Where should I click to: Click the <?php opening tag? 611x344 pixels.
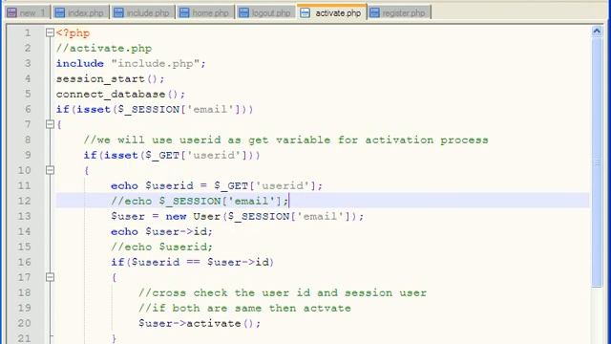(x=73, y=32)
